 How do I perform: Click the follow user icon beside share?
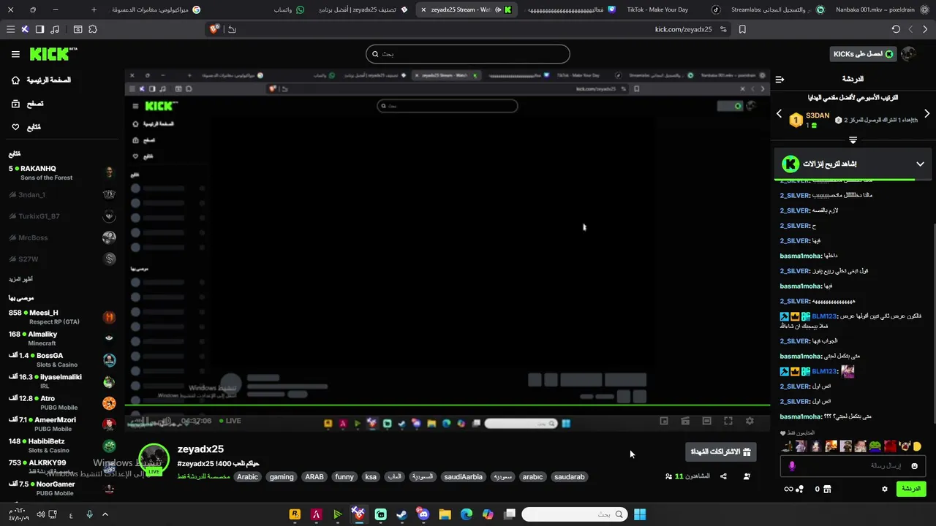(x=747, y=476)
